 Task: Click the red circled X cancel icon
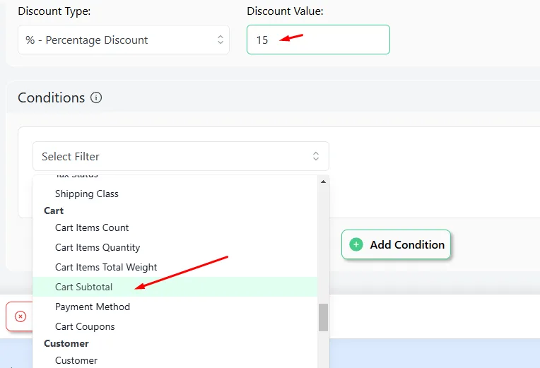(x=20, y=316)
